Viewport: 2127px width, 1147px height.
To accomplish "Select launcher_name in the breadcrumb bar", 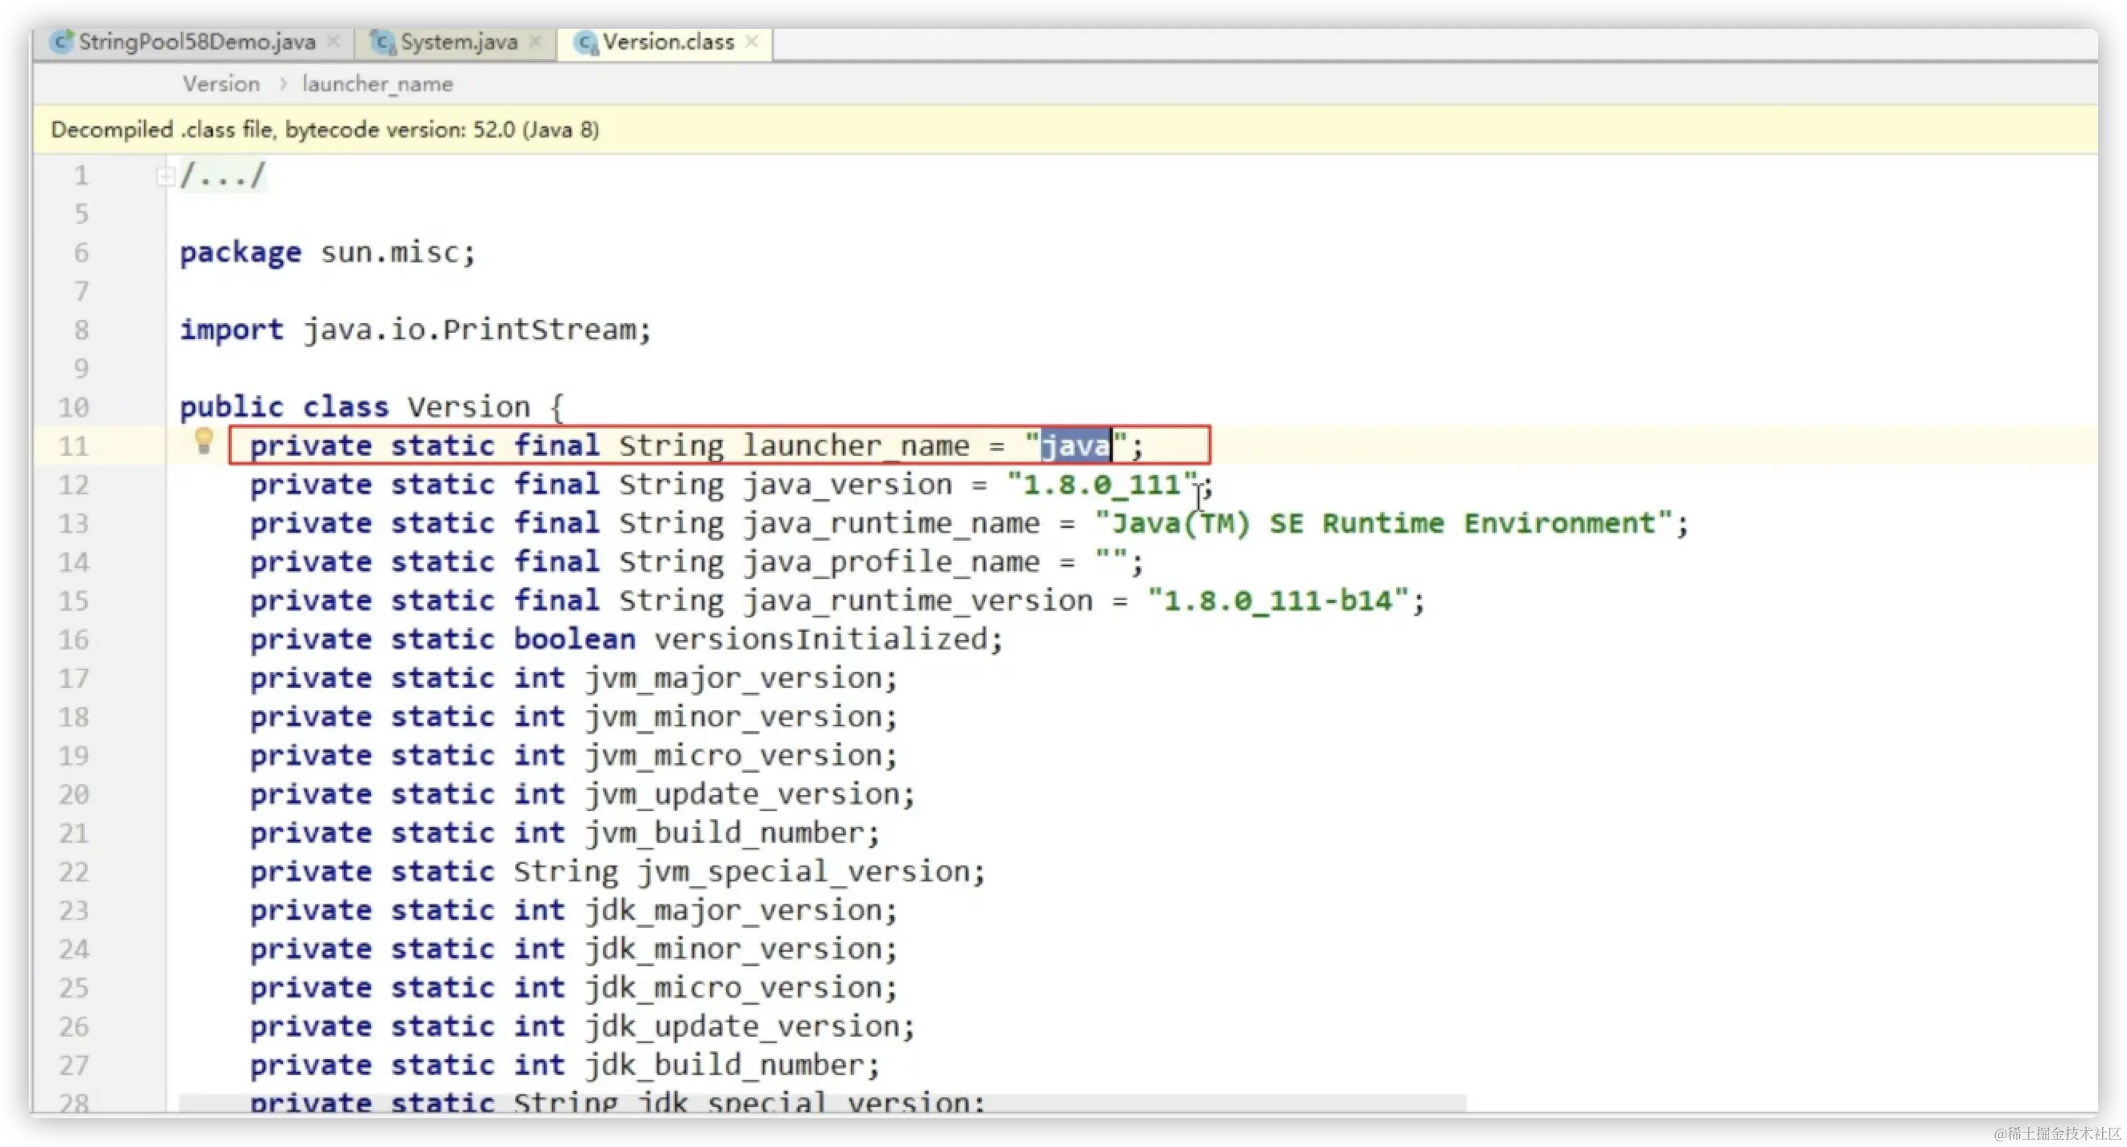I will point(377,84).
